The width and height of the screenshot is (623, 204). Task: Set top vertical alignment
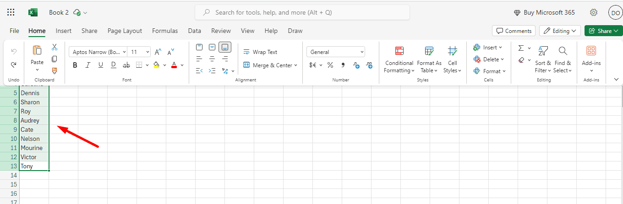(199, 47)
